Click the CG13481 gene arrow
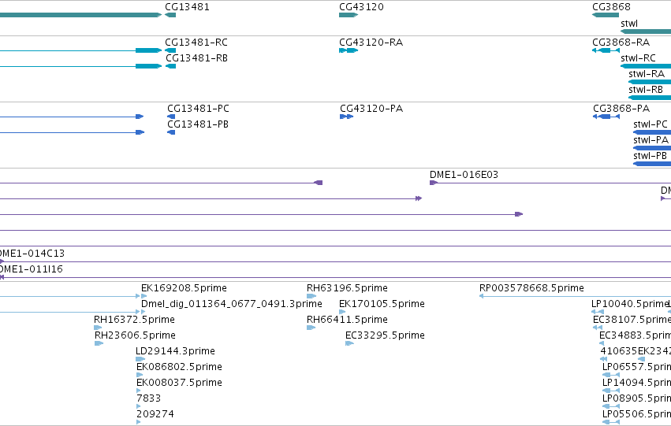This screenshot has width=671, height=426. point(170,15)
